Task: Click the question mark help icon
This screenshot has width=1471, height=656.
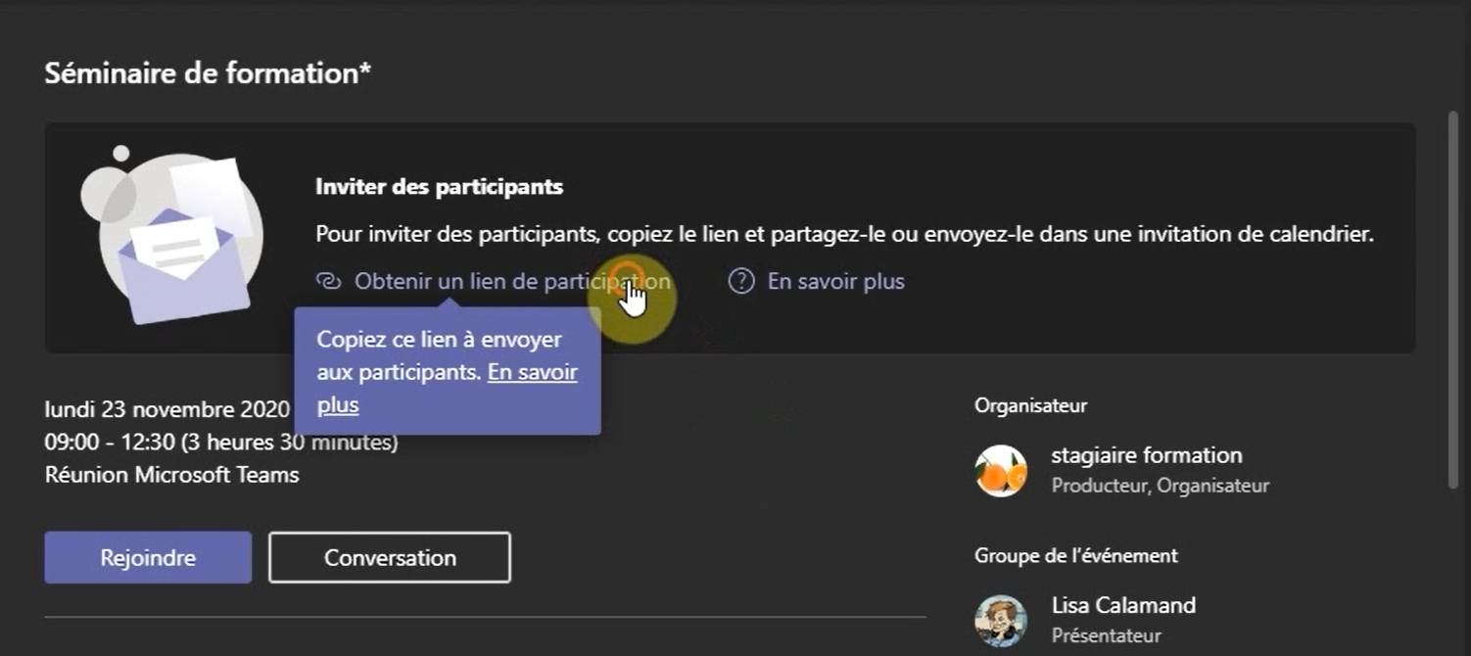Action: [x=741, y=282]
